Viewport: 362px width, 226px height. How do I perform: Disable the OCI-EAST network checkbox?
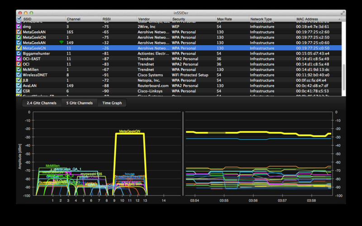pyautogui.click(x=19, y=58)
